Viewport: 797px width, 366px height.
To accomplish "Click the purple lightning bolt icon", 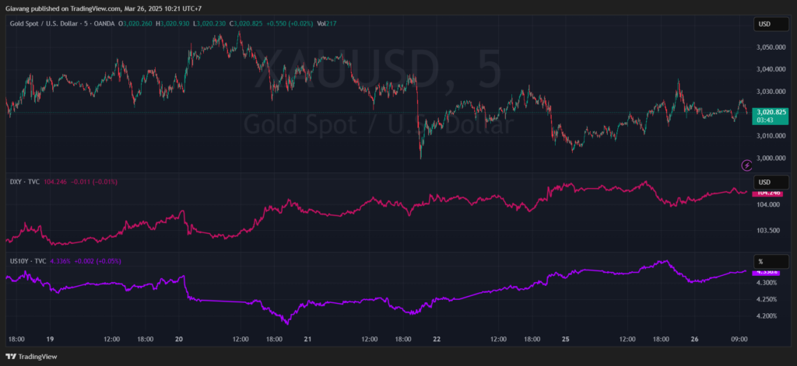I will 747,165.
